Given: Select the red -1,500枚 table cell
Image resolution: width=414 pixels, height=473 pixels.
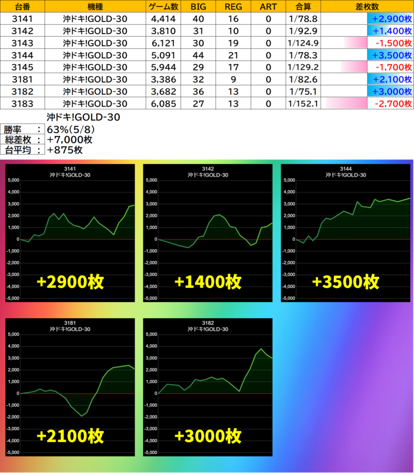Looking at the screenshot, I should coord(367,43).
